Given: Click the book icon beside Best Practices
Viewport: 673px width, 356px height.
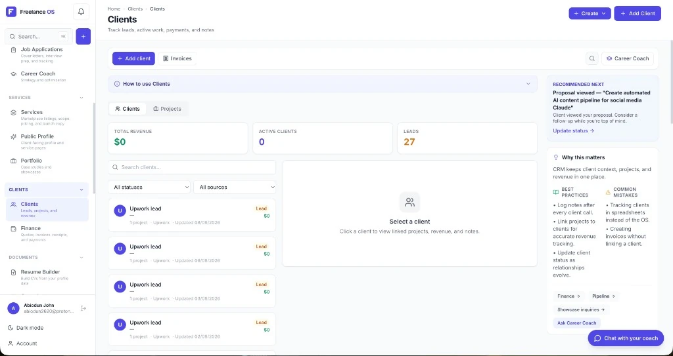Looking at the screenshot, I should [556, 192].
